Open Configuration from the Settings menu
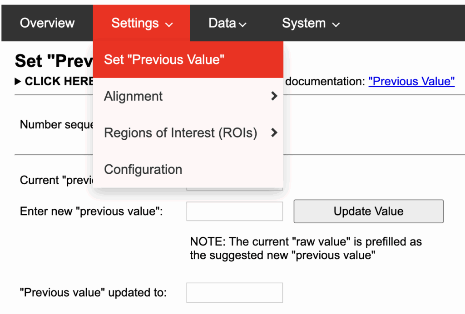 click(x=143, y=169)
